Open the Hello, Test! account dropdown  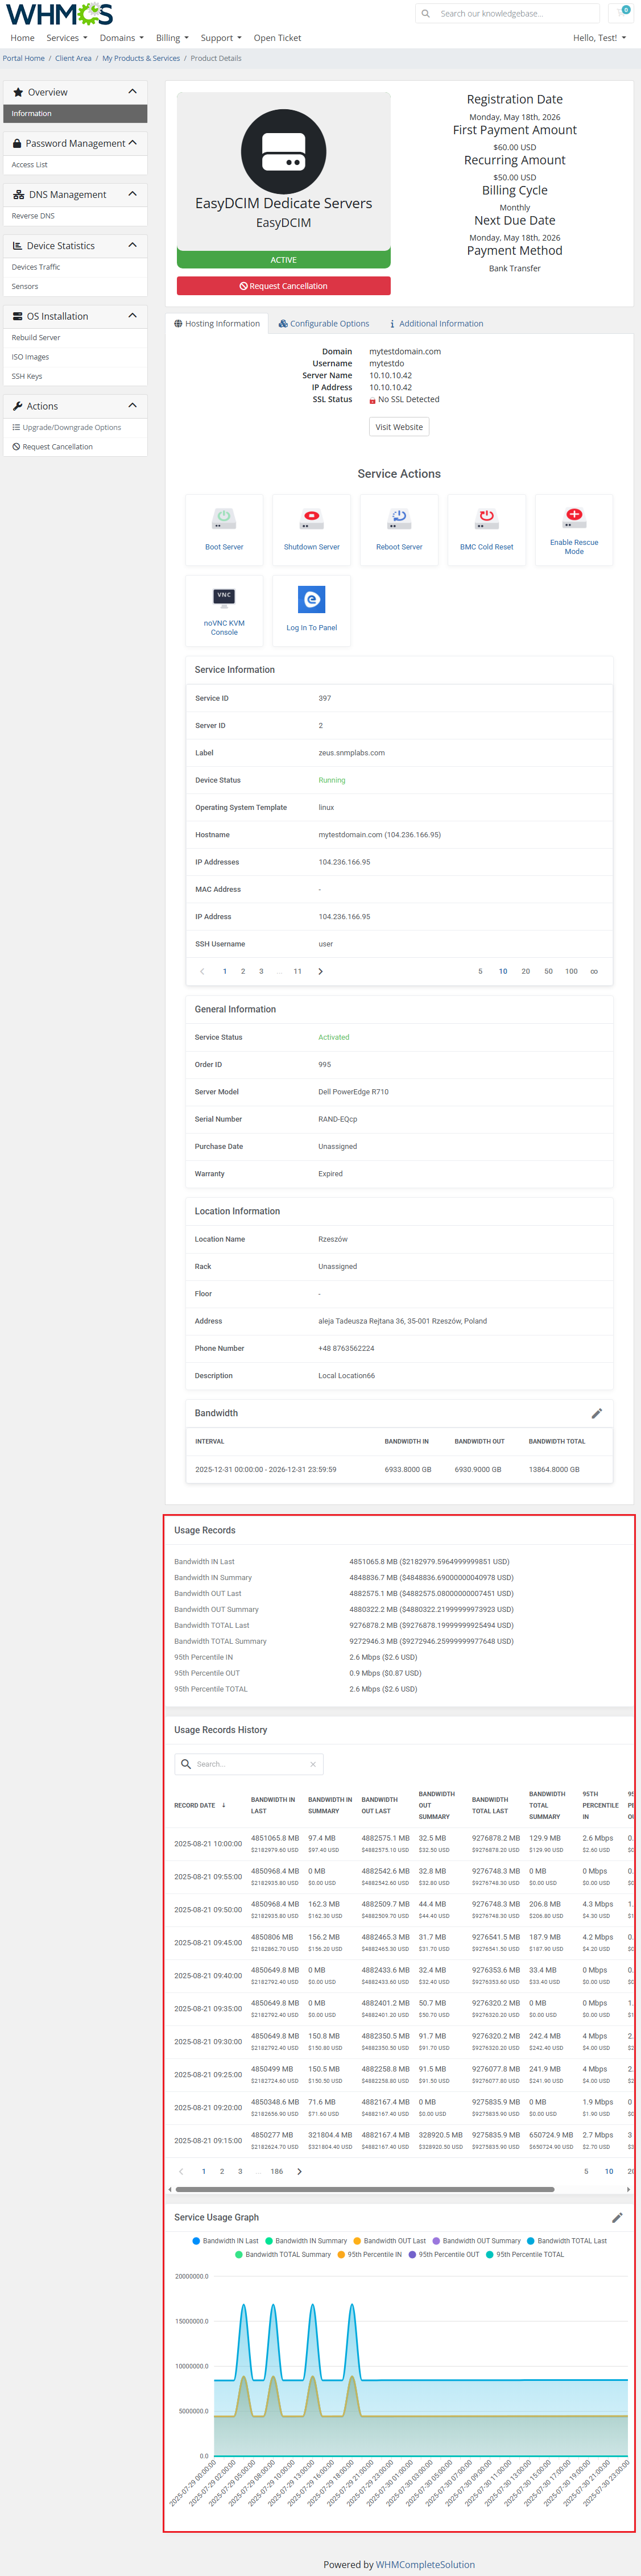tap(600, 38)
